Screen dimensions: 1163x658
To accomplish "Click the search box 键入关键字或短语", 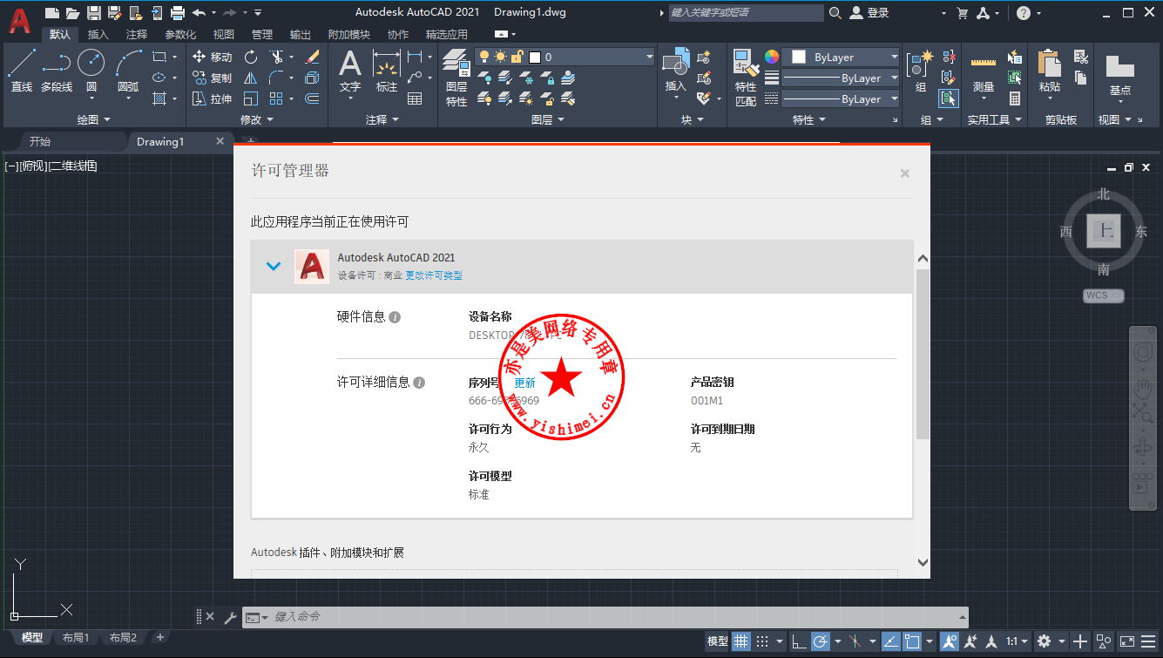I will point(745,13).
